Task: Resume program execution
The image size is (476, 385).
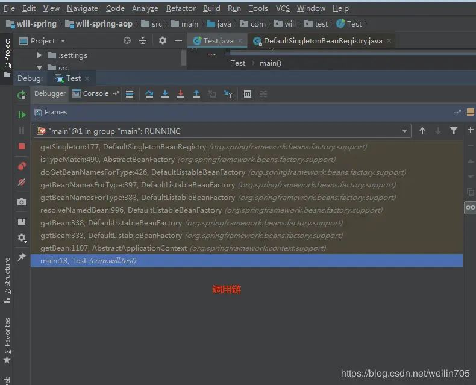Action: point(22,114)
